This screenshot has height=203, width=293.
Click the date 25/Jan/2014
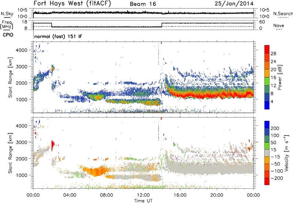click(234, 4)
